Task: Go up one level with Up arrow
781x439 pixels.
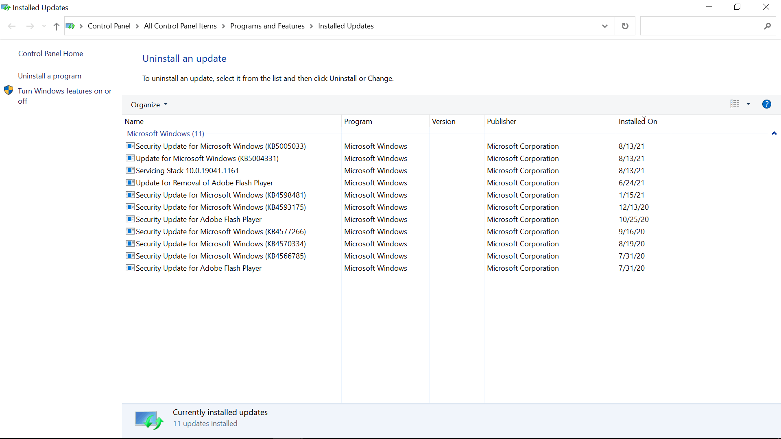Action: 56,26
